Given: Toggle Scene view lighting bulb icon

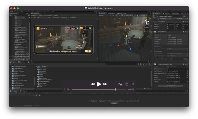Looking at the screenshot, I should coord(117,15).
